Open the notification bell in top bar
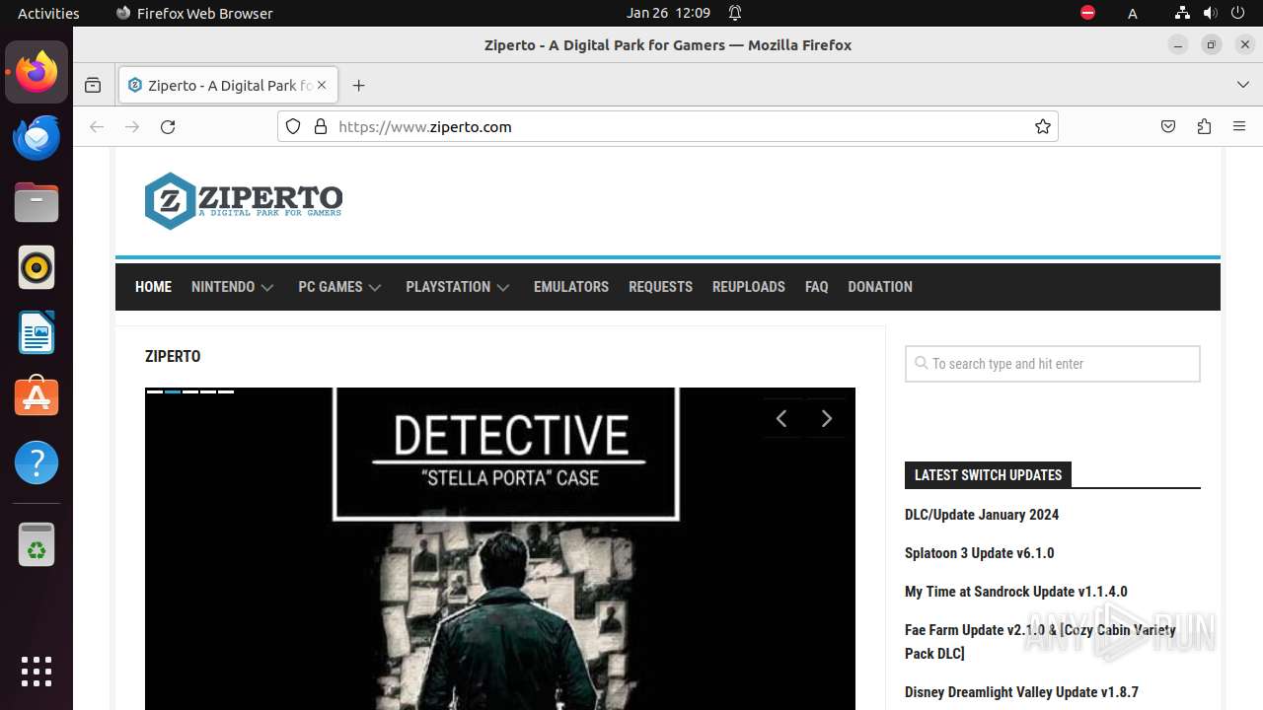Viewport: 1263px width, 710px height. [x=735, y=13]
